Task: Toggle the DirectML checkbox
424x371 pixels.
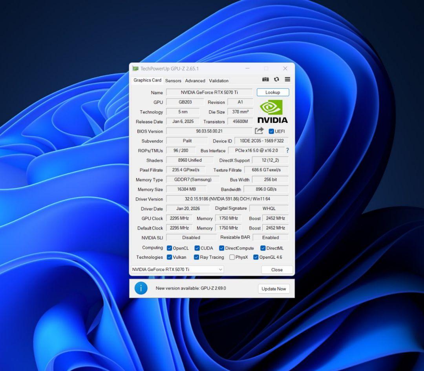Action: point(263,248)
